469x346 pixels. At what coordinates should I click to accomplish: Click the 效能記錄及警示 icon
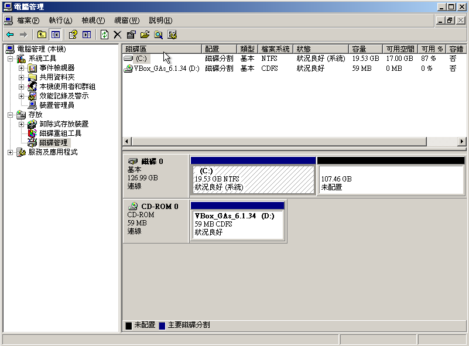coord(32,96)
